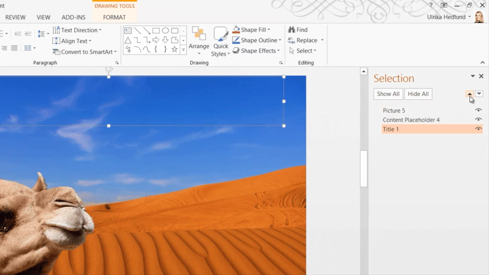Click the Hide All button
The image size is (489, 275).
click(x=418, y=94)
